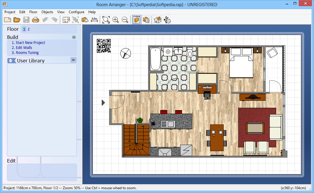314x193 pixels.
Task: Collapse the Build section
Action: 74,37
